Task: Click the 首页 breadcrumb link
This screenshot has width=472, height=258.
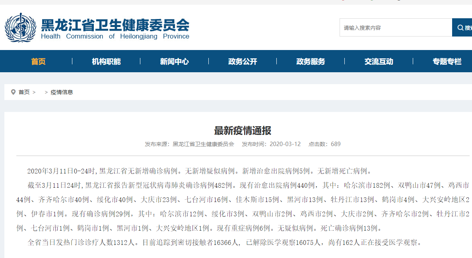Action: pos(24,92)
